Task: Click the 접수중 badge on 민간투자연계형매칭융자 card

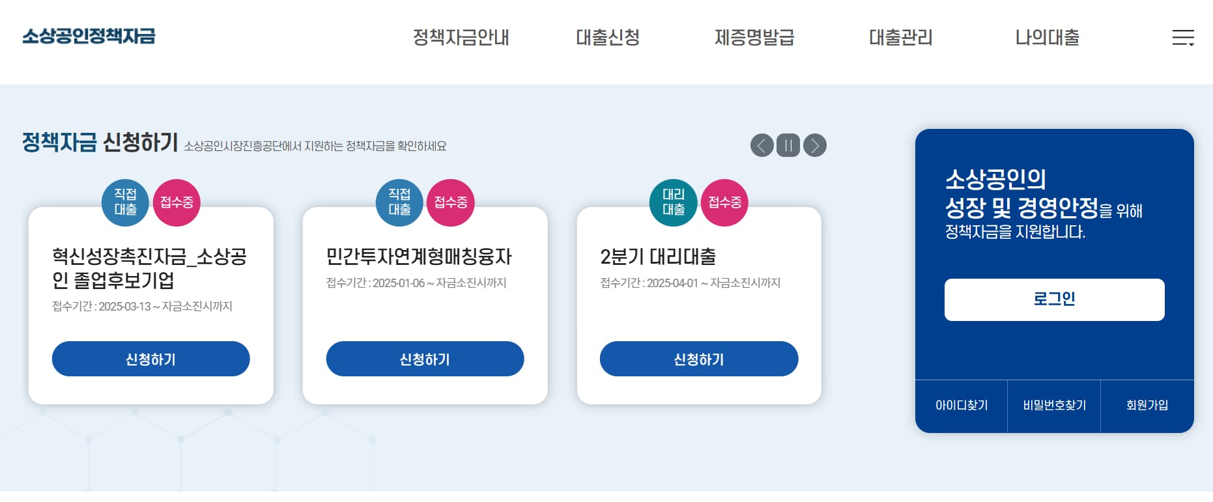Action: [x=451, y=202]
